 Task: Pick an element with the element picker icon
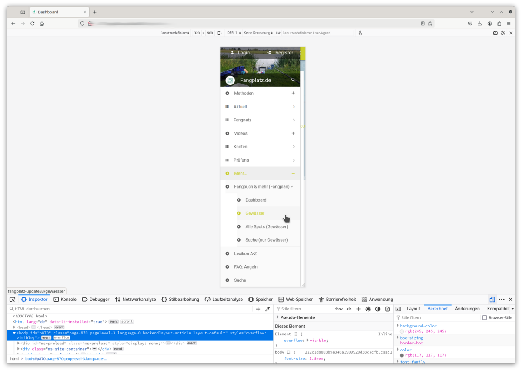click(12, 300)
